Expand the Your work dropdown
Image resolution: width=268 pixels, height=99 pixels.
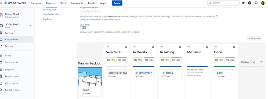coord(37,3)
